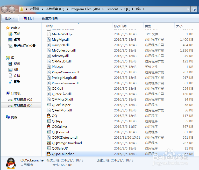Click the refresh button beside address bar
This screenshot has width=199, height=170.
(x=194, y=9)
